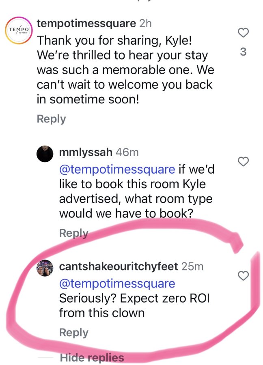The width and height of the screenshot is (263, 365).
Task: View the likes count of 3
Action: pyautogui.click(x=243, y=52)
